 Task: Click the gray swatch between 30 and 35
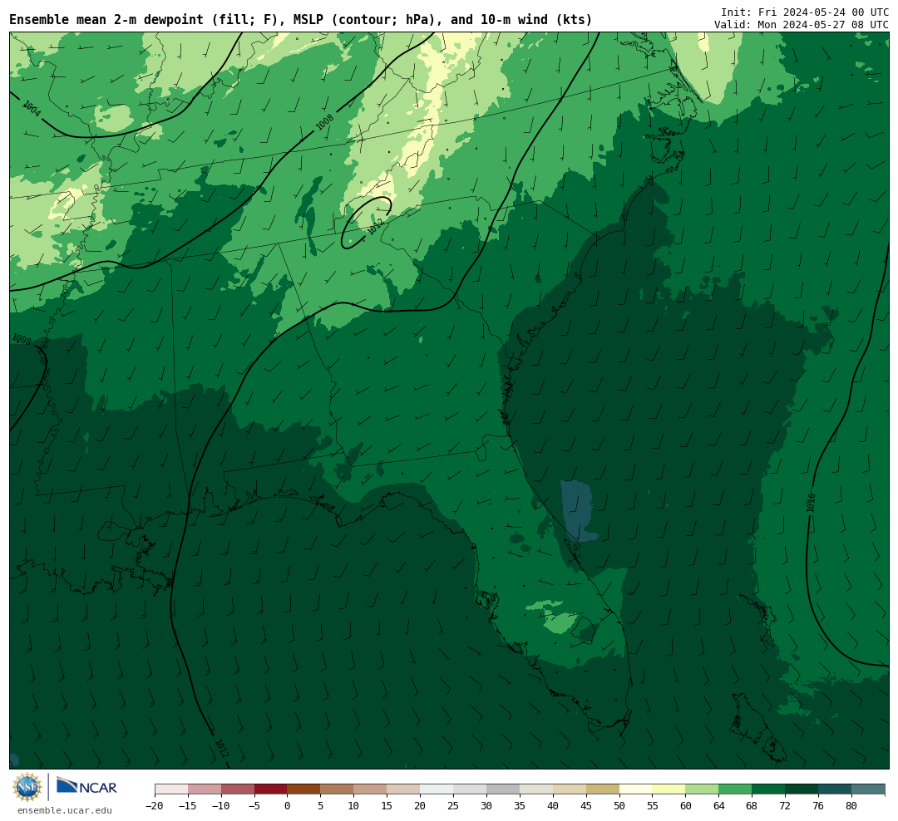pos(503,789)
